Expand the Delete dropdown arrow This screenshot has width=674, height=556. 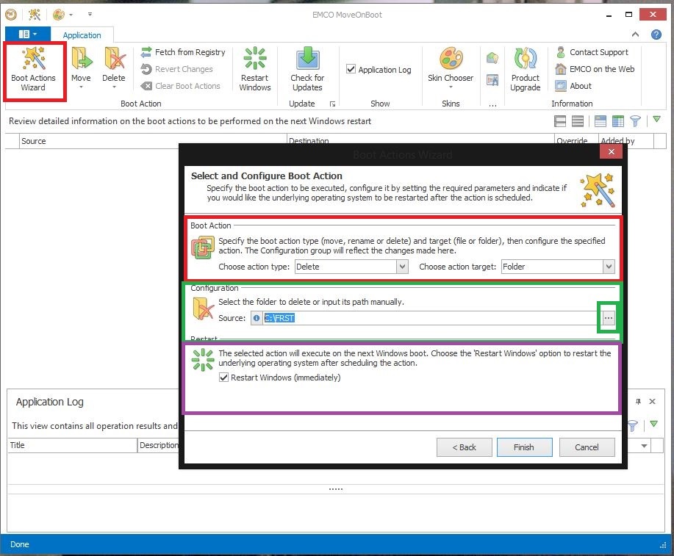click(x=114, y=87)
